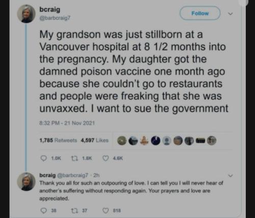This screenshot has height=218, width=255.
Task: Open bcraig's profile picture on main tweet
Action: tap(26, 14)
